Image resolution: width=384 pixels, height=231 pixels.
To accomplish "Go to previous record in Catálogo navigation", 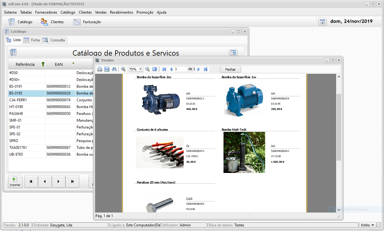I will 45,182.
